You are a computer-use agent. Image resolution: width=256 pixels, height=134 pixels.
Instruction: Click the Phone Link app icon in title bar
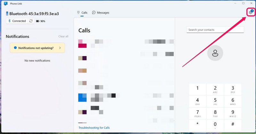(6, 4)
